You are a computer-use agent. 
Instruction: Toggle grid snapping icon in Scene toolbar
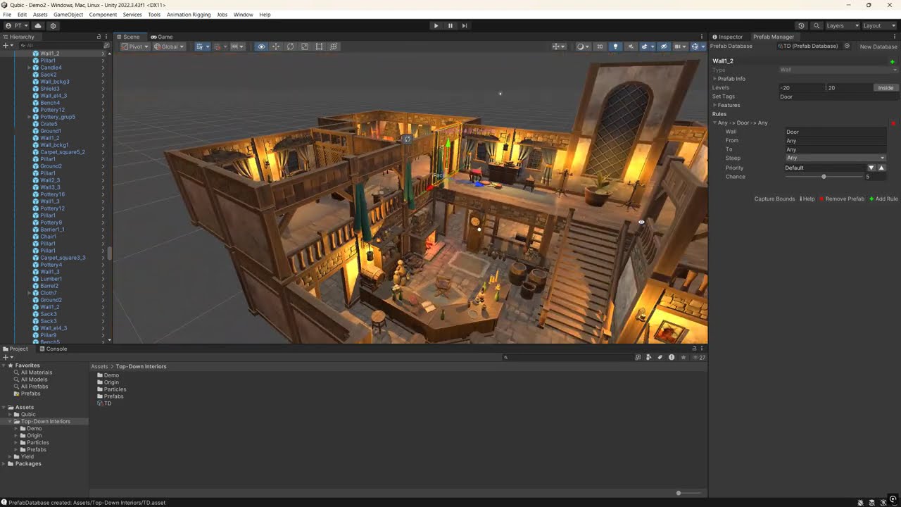(x=219, y=46)
